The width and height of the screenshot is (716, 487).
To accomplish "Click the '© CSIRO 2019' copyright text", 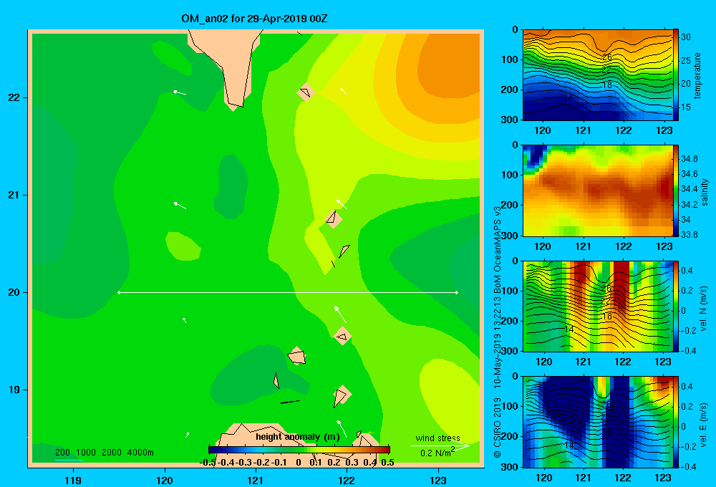I will coord(498,427).
